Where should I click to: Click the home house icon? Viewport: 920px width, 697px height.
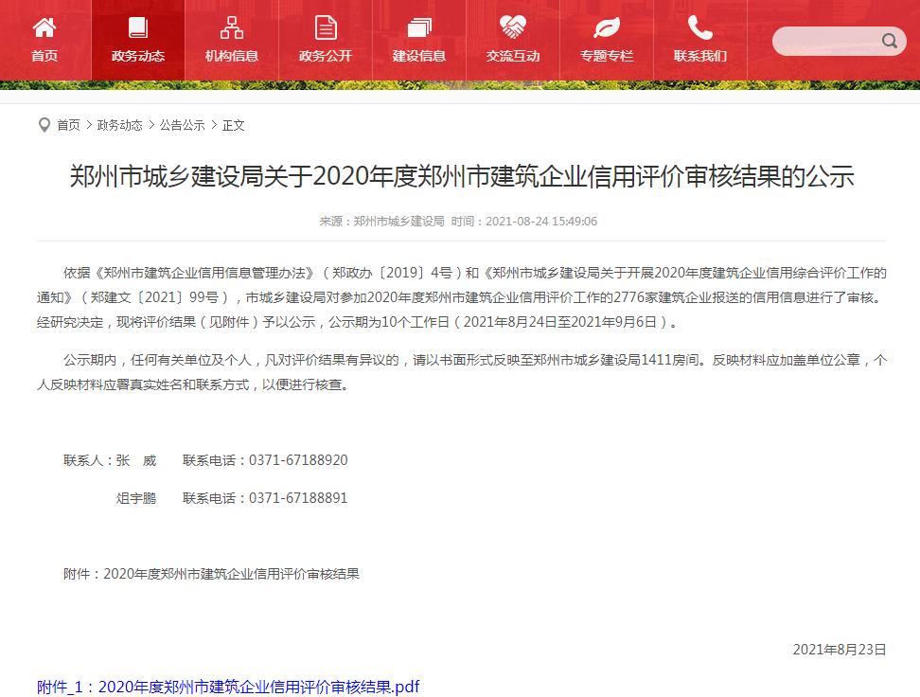click(44, 27)
